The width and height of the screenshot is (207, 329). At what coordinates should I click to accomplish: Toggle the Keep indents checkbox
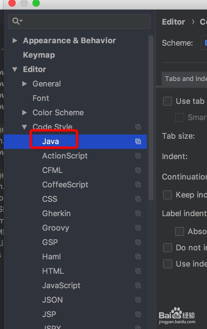click(x=168, y=195)
